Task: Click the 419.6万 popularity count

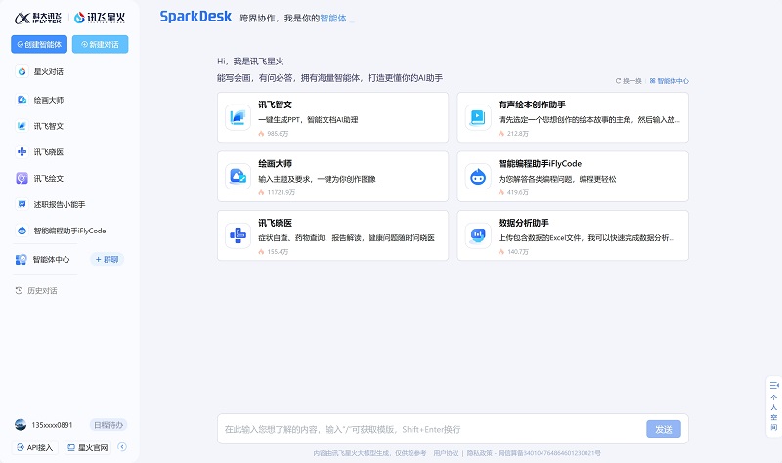Action: pyautogui.click(x=518, y=192)
